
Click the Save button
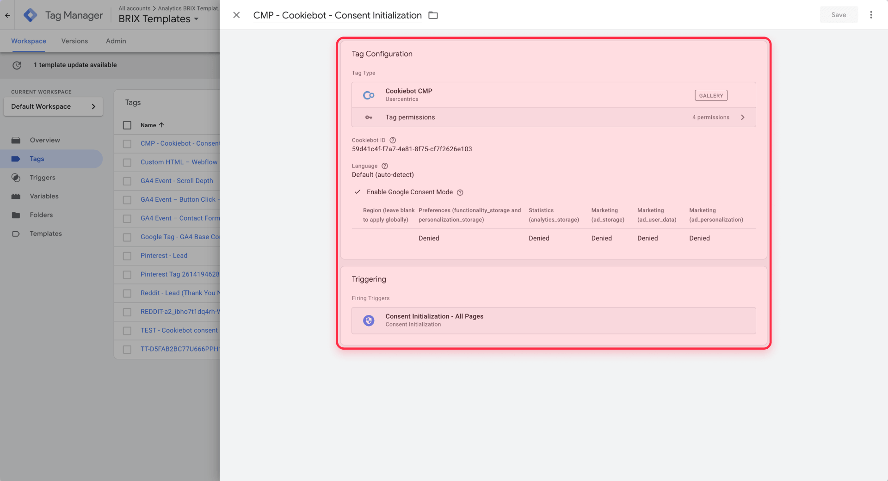click(x=839, y=15)
